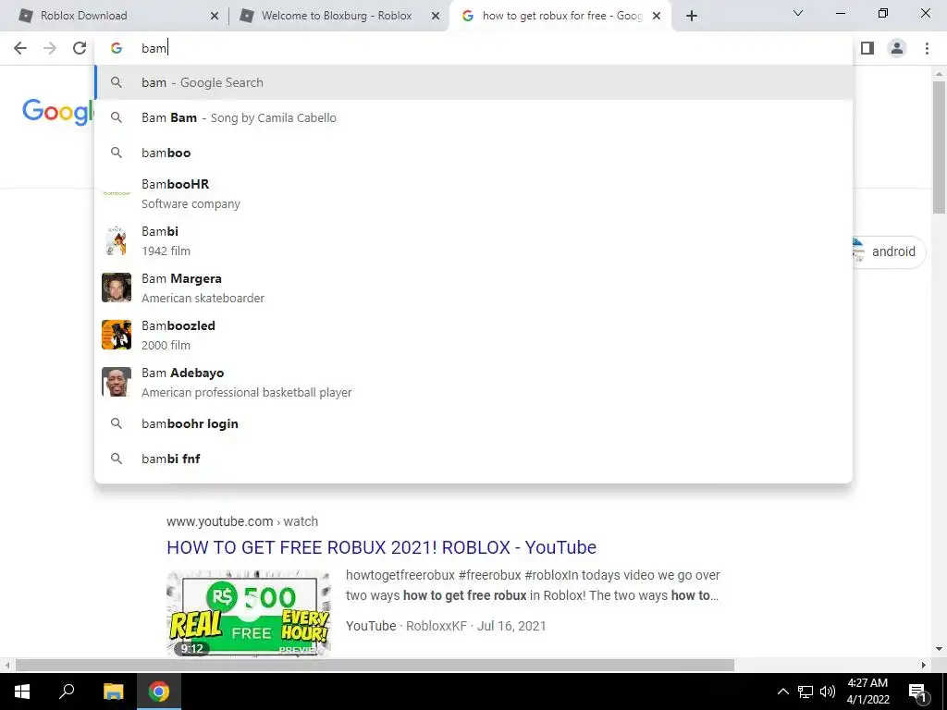
Task: Click the scroll left arrow
Action: pyautogui.click(x=6, y=666)
